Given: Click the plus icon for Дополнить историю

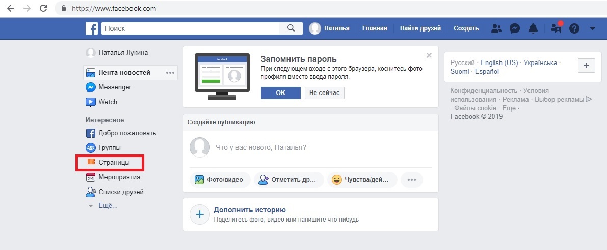Looking at the screenshot, I should click(200, 214).
